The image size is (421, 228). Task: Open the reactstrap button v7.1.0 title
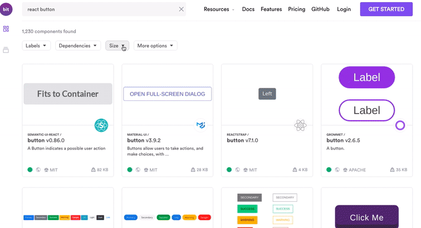click(x=243, y=140)
